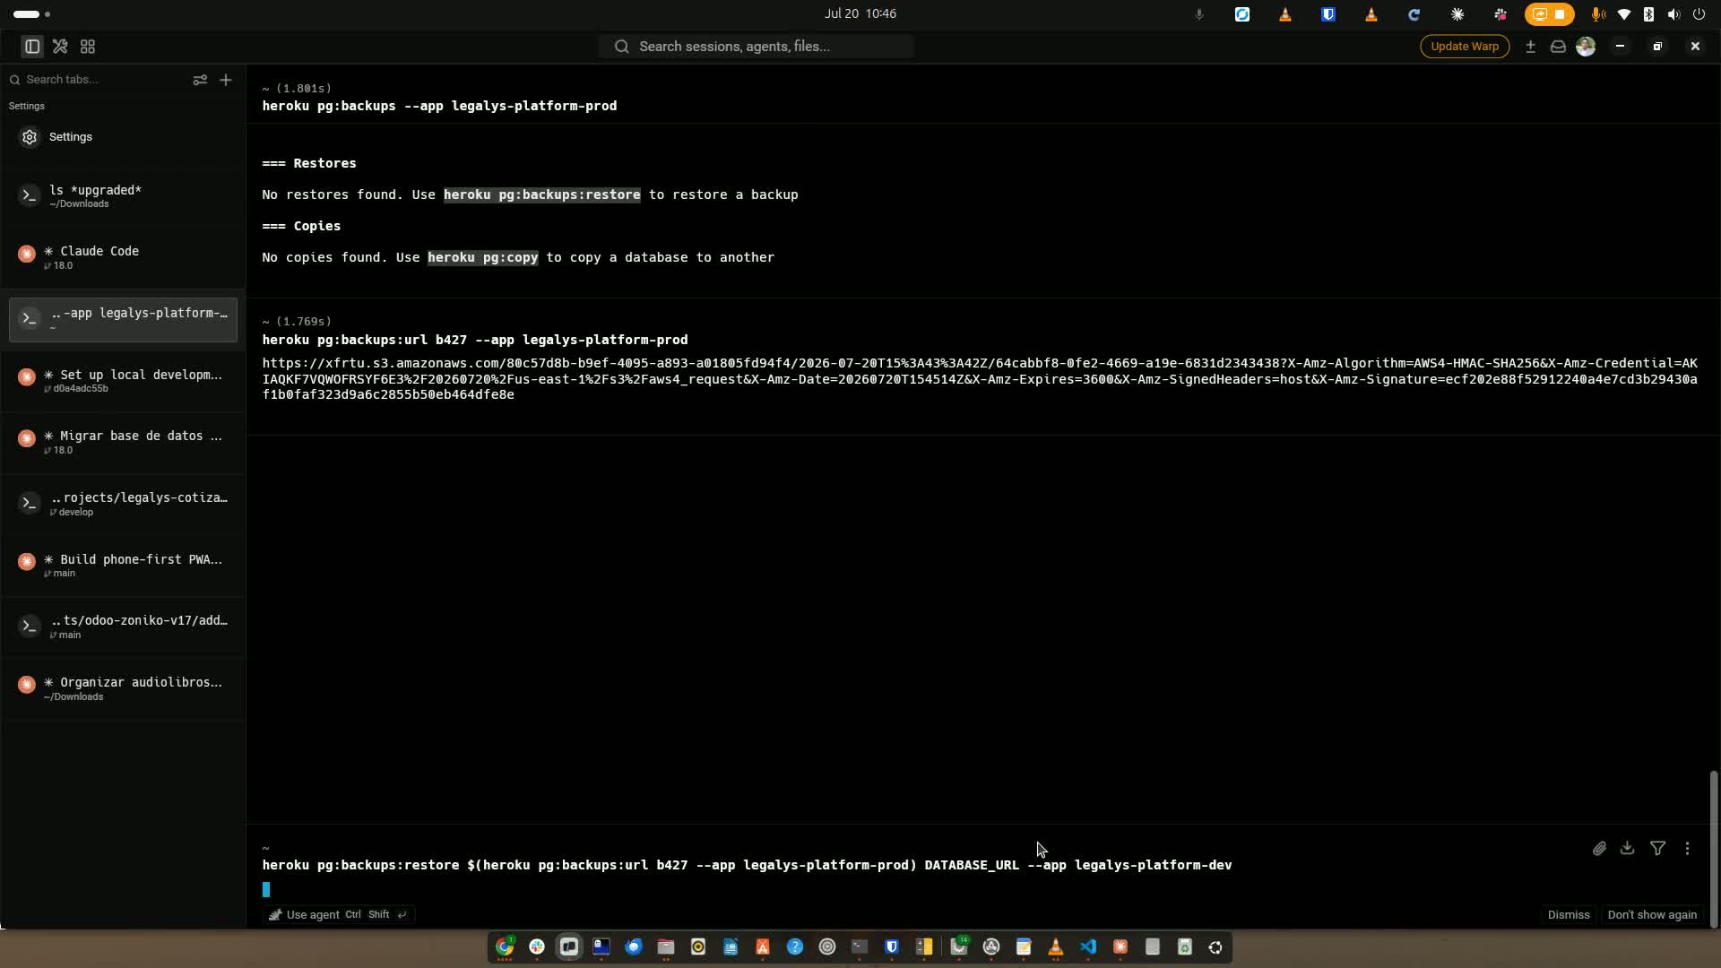The image size is (1721, 968).
Task: Click the S3 amazonaws backup URL output
Action: 979,379
